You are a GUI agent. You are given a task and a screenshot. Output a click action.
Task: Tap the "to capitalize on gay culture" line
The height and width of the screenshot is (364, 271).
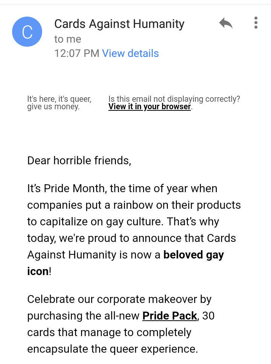tap(123, 222)
